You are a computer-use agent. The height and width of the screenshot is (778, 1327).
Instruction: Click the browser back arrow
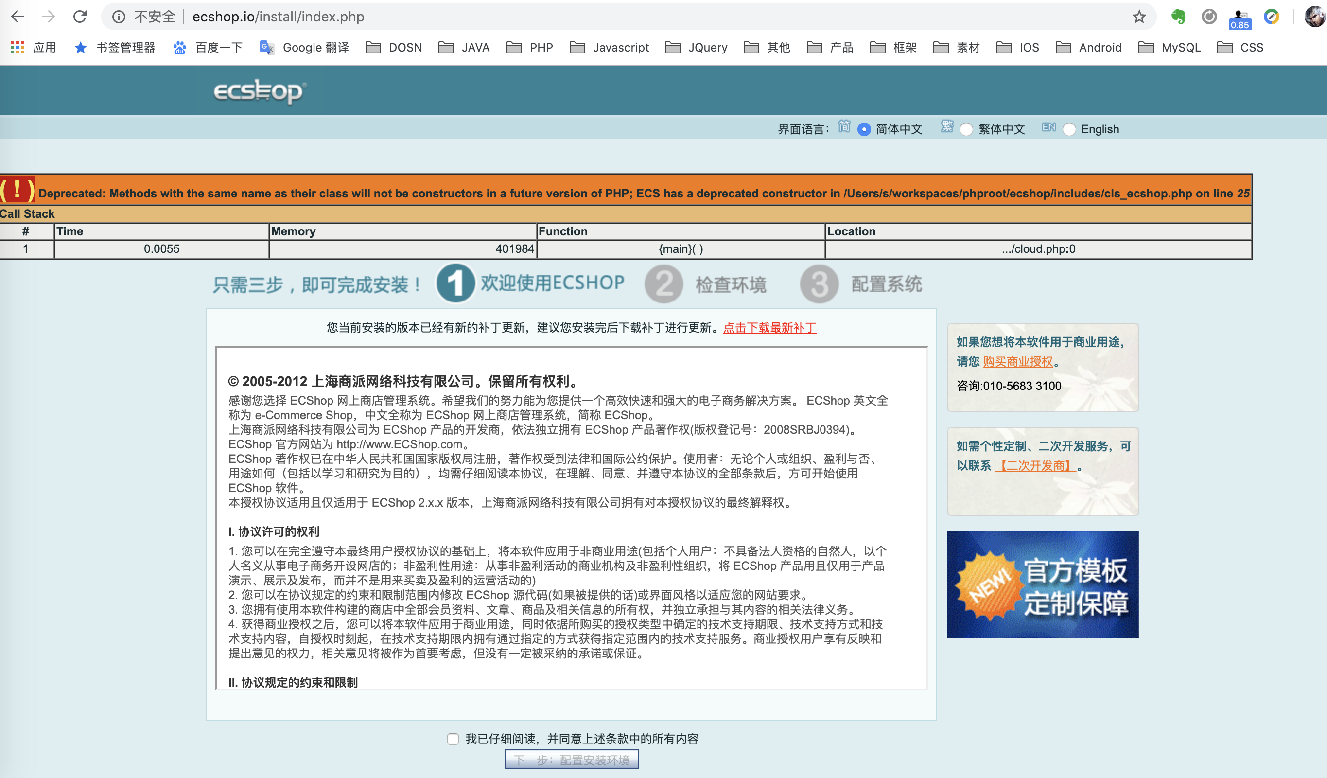click(17, 17)
